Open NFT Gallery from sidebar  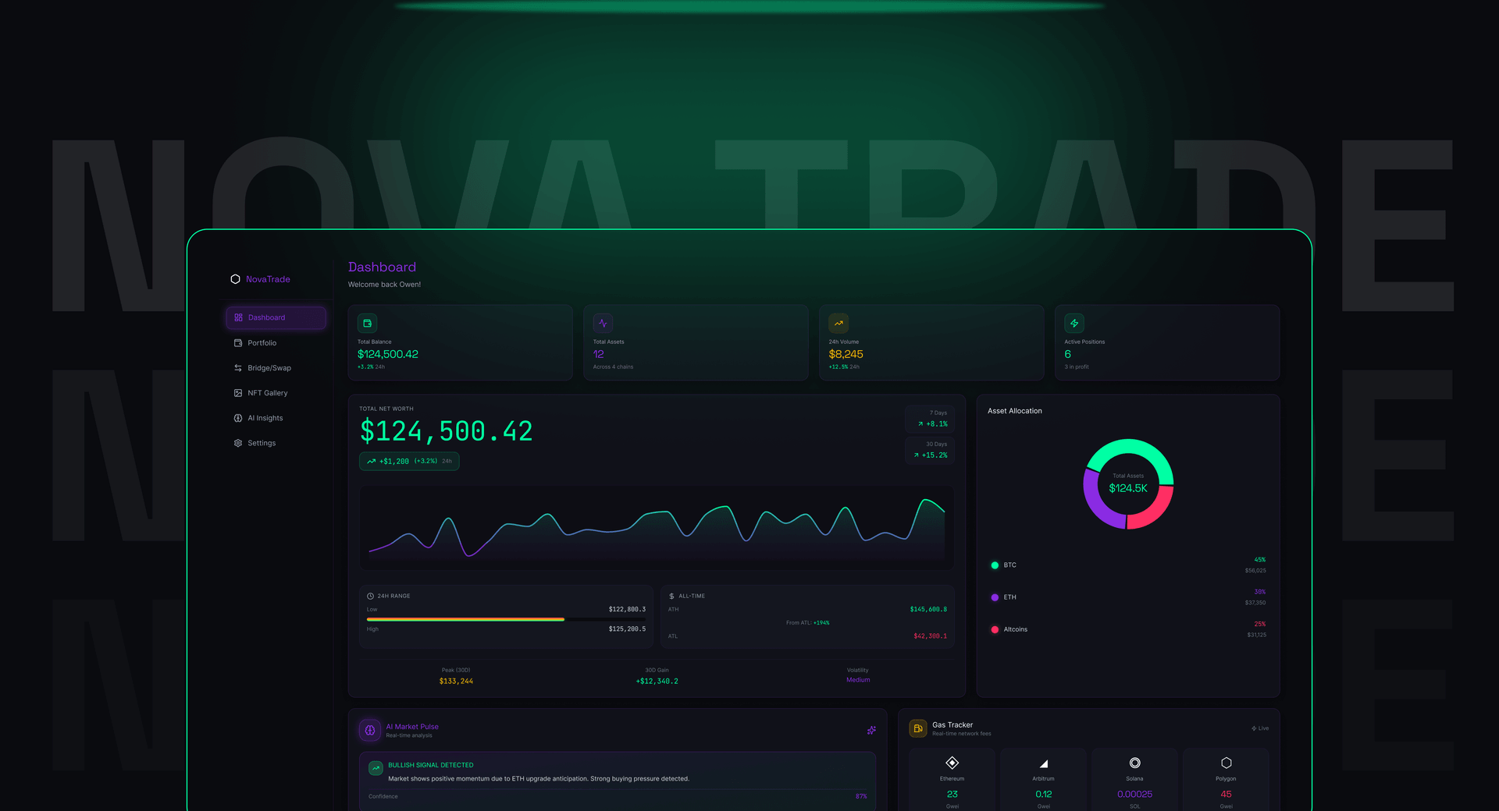pos(276,393)
